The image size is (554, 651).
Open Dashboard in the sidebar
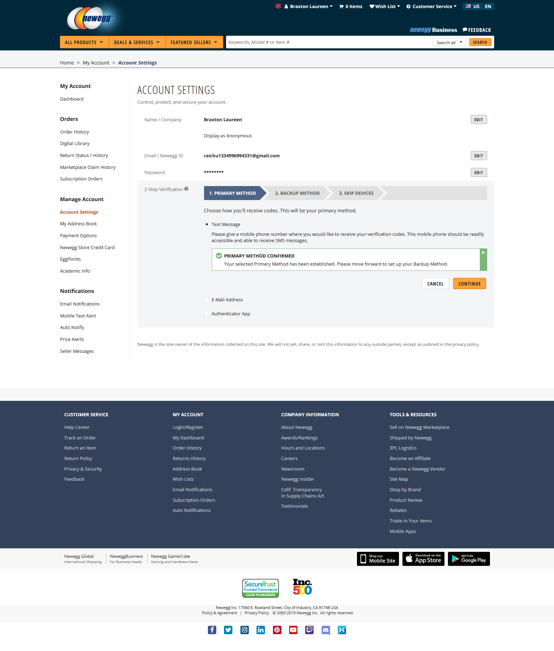[72, 99]
